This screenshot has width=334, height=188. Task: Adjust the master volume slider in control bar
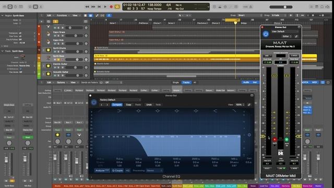[281, 7]
